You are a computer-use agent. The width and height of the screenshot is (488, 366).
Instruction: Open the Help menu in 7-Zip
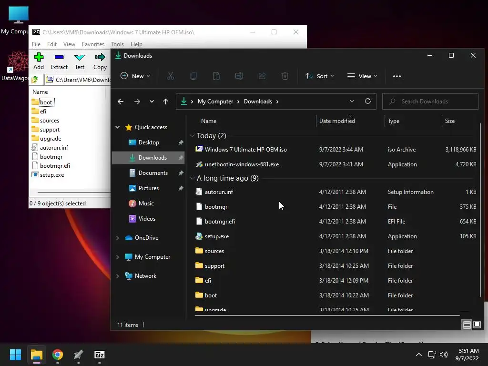pyautogui.click(x=136, y=44)
